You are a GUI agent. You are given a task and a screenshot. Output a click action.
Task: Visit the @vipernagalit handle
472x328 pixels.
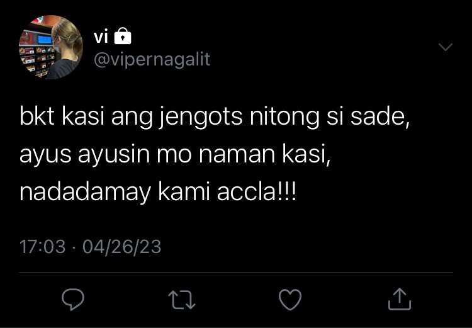152,60
